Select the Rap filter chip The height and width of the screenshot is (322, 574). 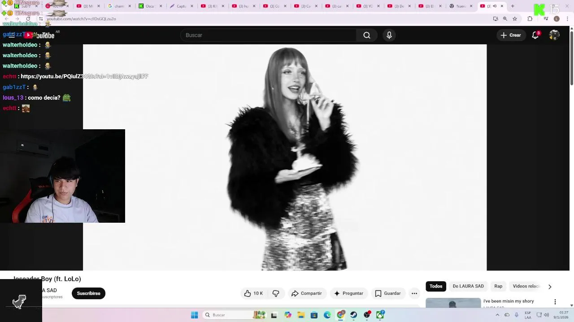[498, 286]
